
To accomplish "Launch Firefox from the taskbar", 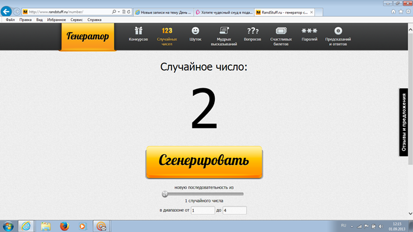I will pyautogui.click(x=64, y=226).
